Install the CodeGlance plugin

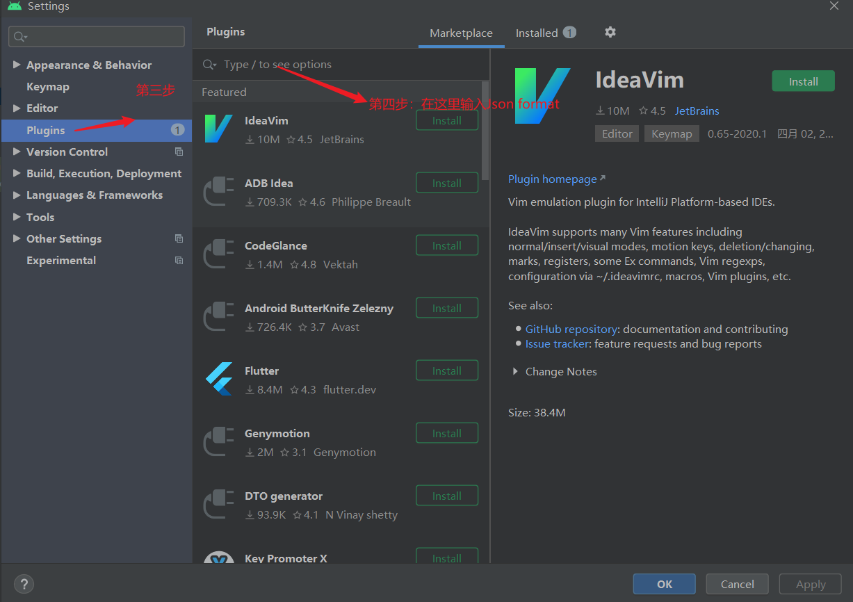click(447, 245)
